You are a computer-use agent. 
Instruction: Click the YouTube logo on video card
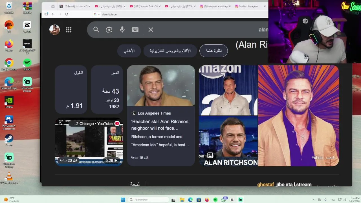(x=117, y=123)
